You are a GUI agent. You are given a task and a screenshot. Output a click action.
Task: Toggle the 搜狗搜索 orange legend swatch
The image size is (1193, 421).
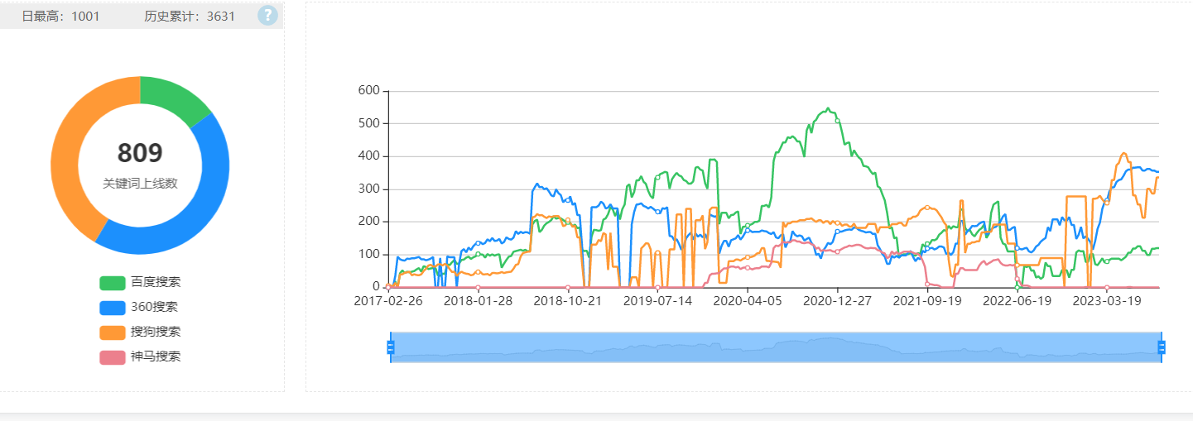pos(113,332)
